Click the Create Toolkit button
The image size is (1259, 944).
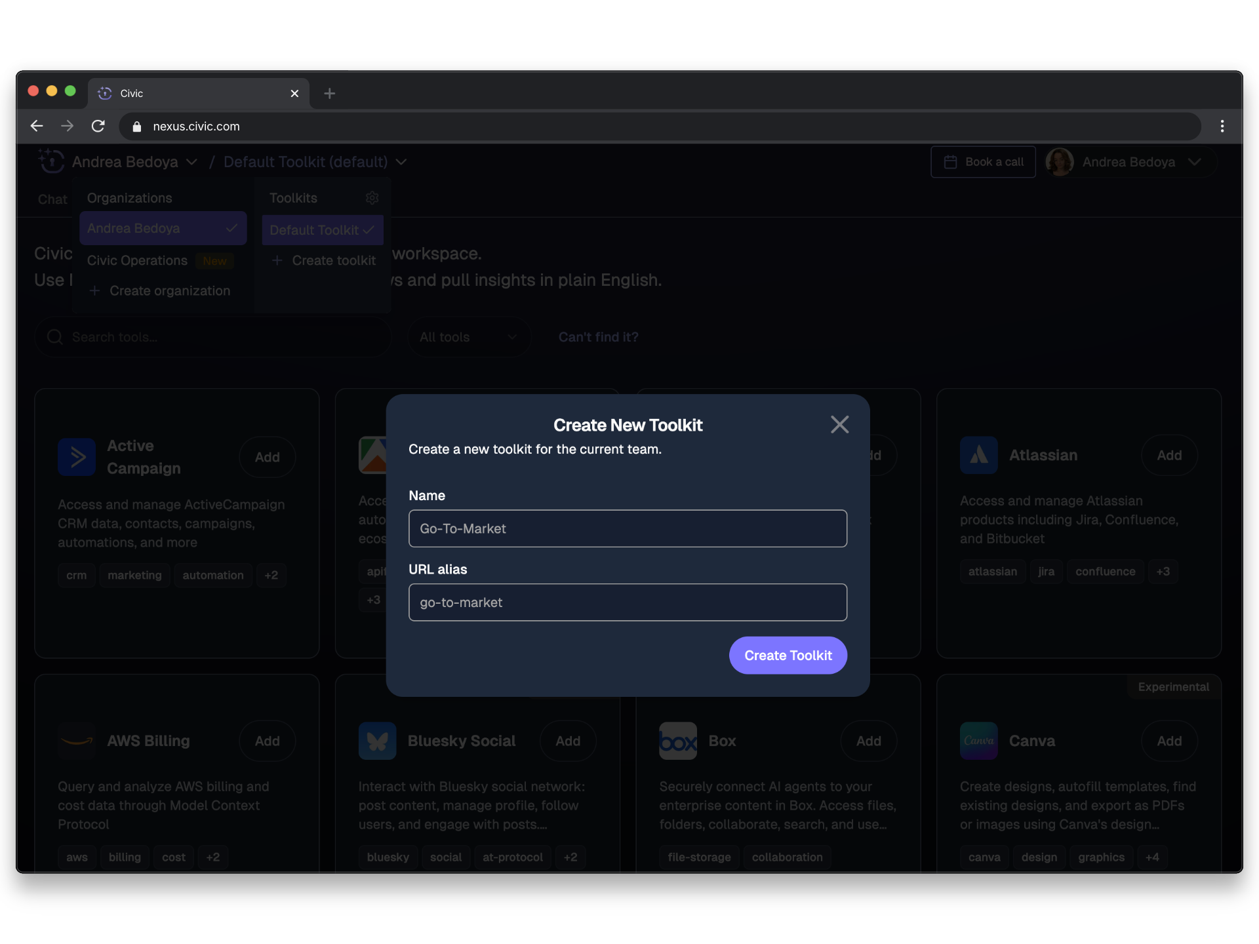click(788, 655)
